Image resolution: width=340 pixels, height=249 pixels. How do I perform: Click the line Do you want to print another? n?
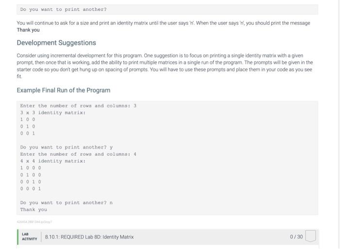pos(67,202)
